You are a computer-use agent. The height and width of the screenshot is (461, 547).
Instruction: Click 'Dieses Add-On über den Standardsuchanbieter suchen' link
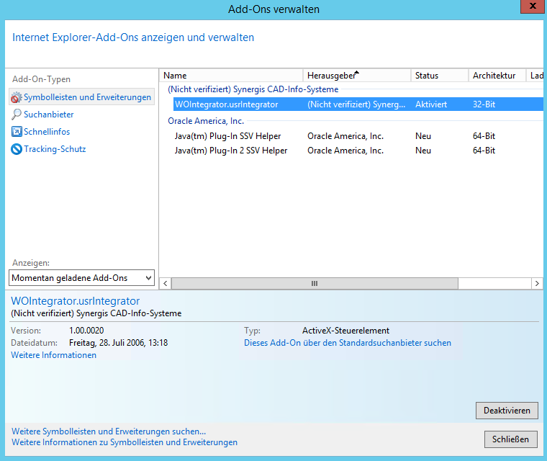pos(348,343)
